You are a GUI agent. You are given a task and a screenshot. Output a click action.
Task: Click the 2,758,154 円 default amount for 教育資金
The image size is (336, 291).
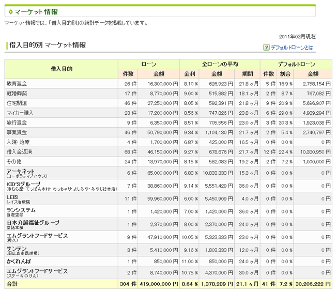click(317, 84)
